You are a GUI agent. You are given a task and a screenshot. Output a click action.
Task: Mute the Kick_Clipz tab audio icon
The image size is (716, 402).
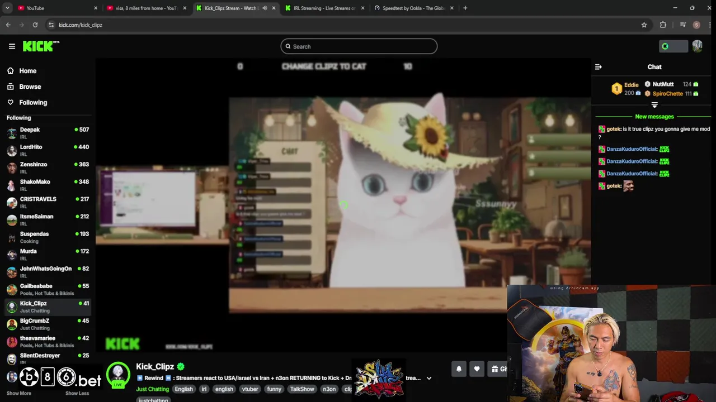pyautogui.click(x=265, y=8)
